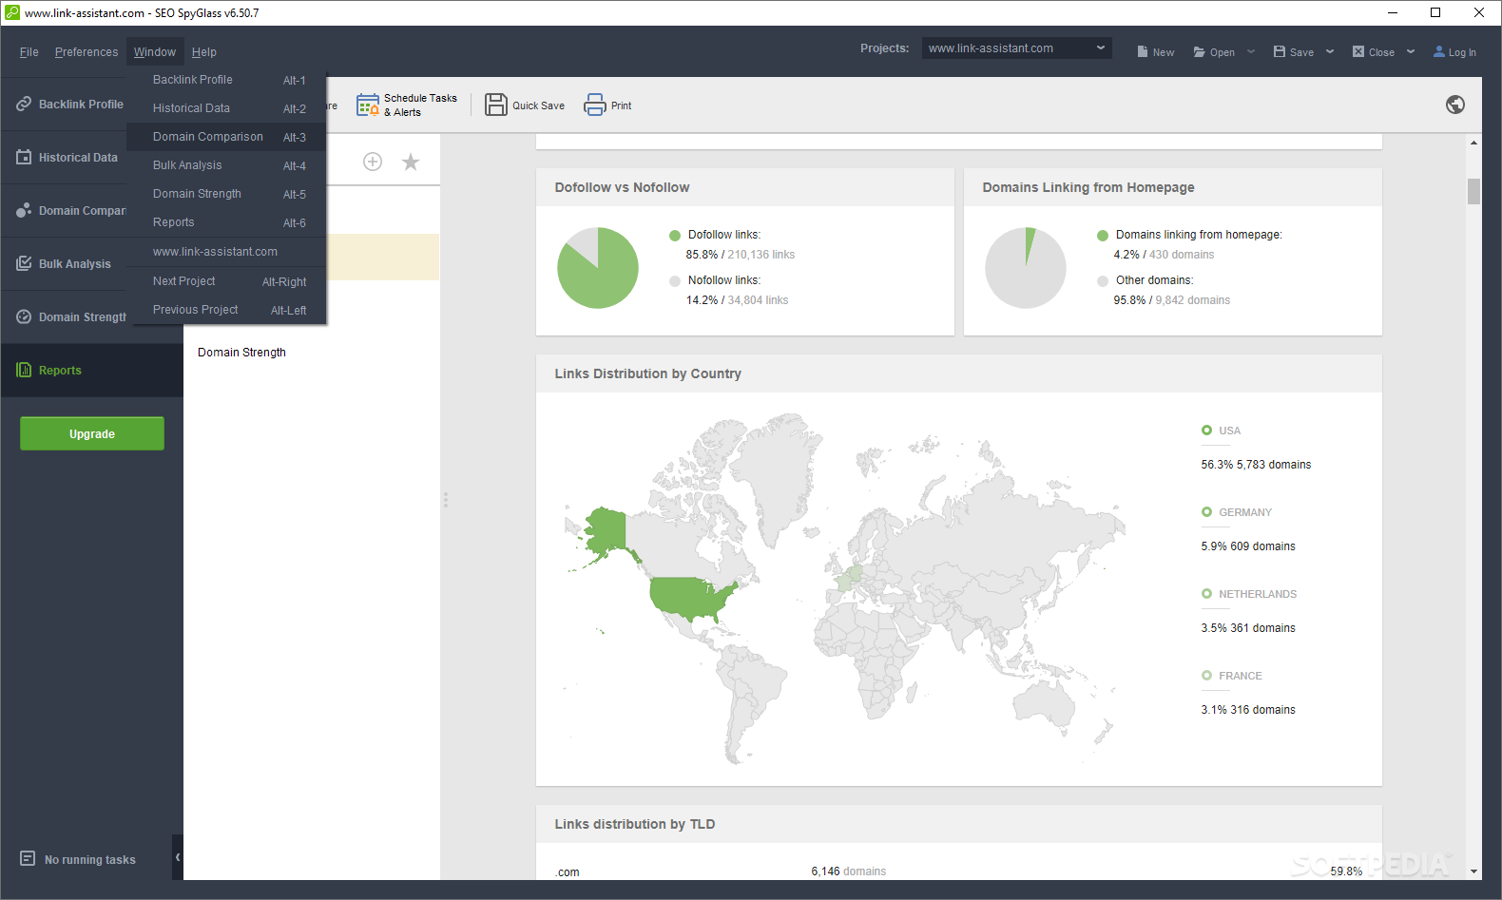This screenshot has width=1502, height=900.
Task: Click the Other domains gray swatch
Action: click(x=1103, y=280)
